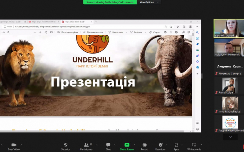Screen dimensions: 244x152
Task: Expand Apps options arrow
Action: (x=182, y=145)
